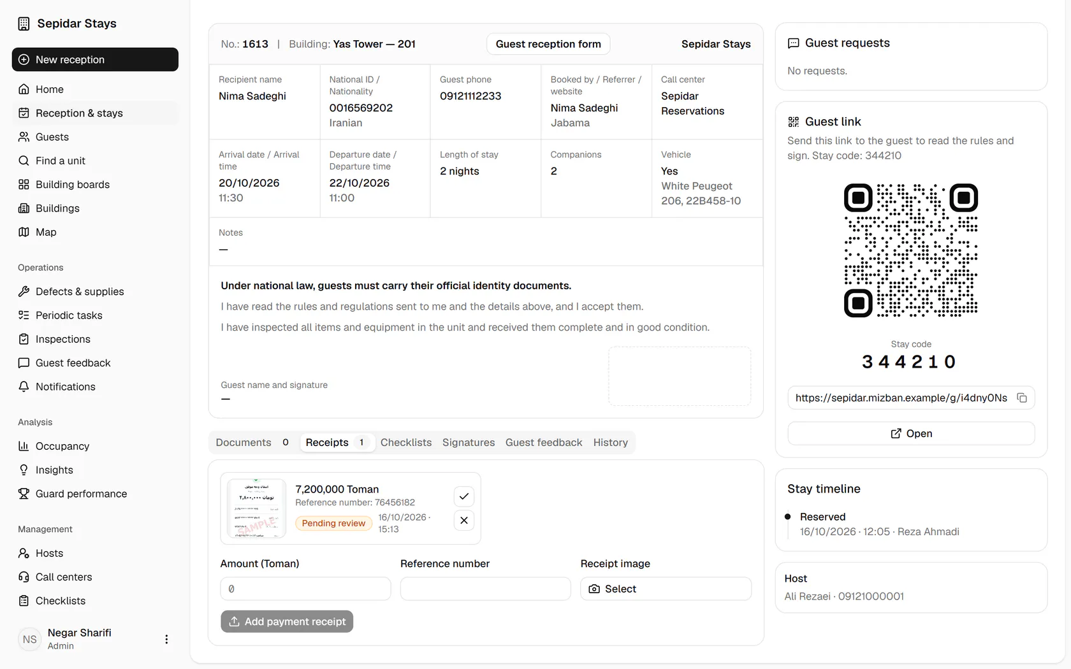Screen dimensions: 1071x669
Task: View Guard performance
Action: pyautogui.click(x=95, y=494)
